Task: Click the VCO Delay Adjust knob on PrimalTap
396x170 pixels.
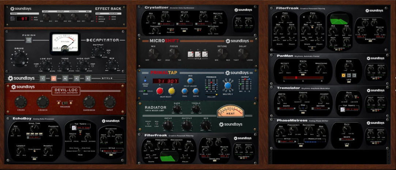Action: point(190,81)
